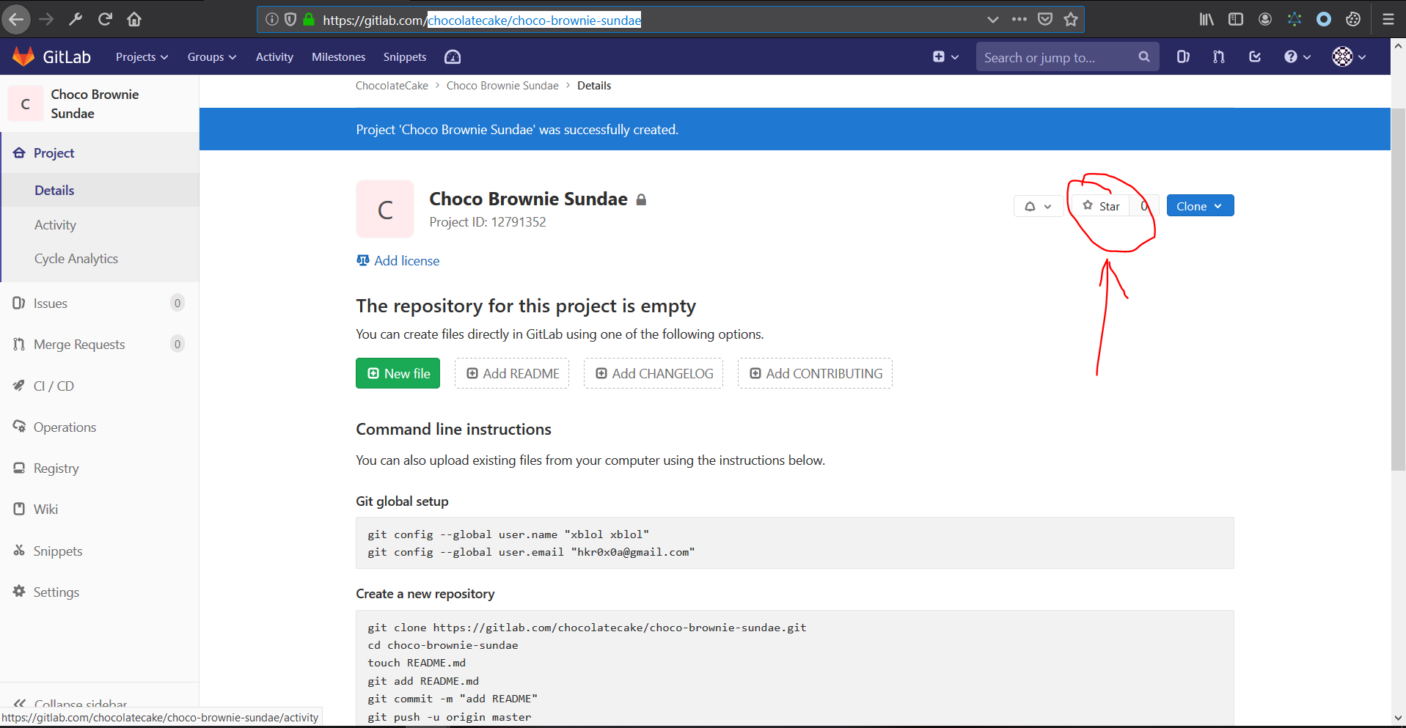Open the issues icon in top navbar
The height and width of the screenshot is (728, 1406).
click(1183, 56)
